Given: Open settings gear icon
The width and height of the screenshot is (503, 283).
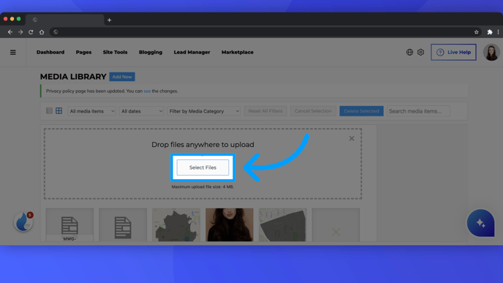Looking at the screenshot, I should [420, 52].
